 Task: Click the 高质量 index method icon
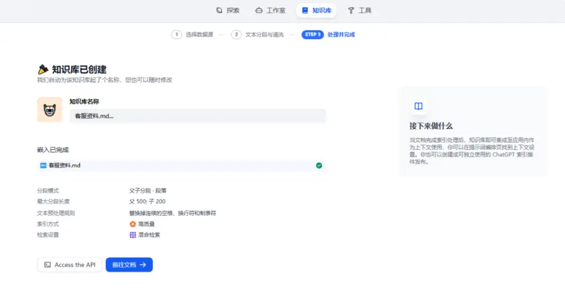[x=132, y=224]
